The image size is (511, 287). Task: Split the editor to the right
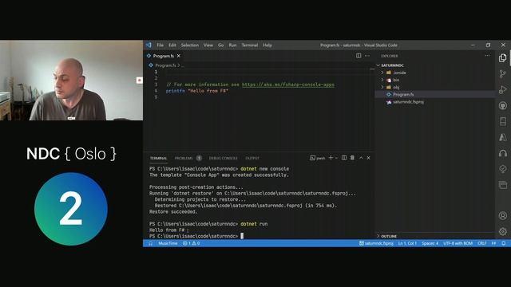coord(358,56)
